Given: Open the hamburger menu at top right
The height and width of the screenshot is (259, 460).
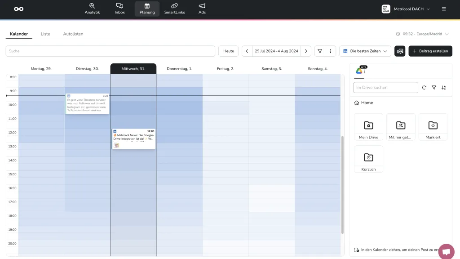Looking at the screenshot, I should pyautogui.click(x=444, y=9).
